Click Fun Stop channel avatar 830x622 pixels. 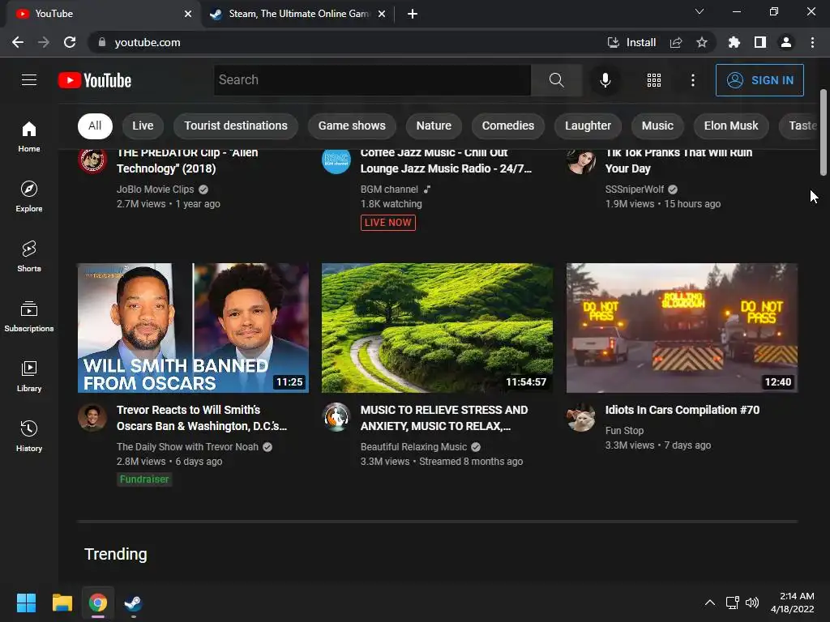580,417
